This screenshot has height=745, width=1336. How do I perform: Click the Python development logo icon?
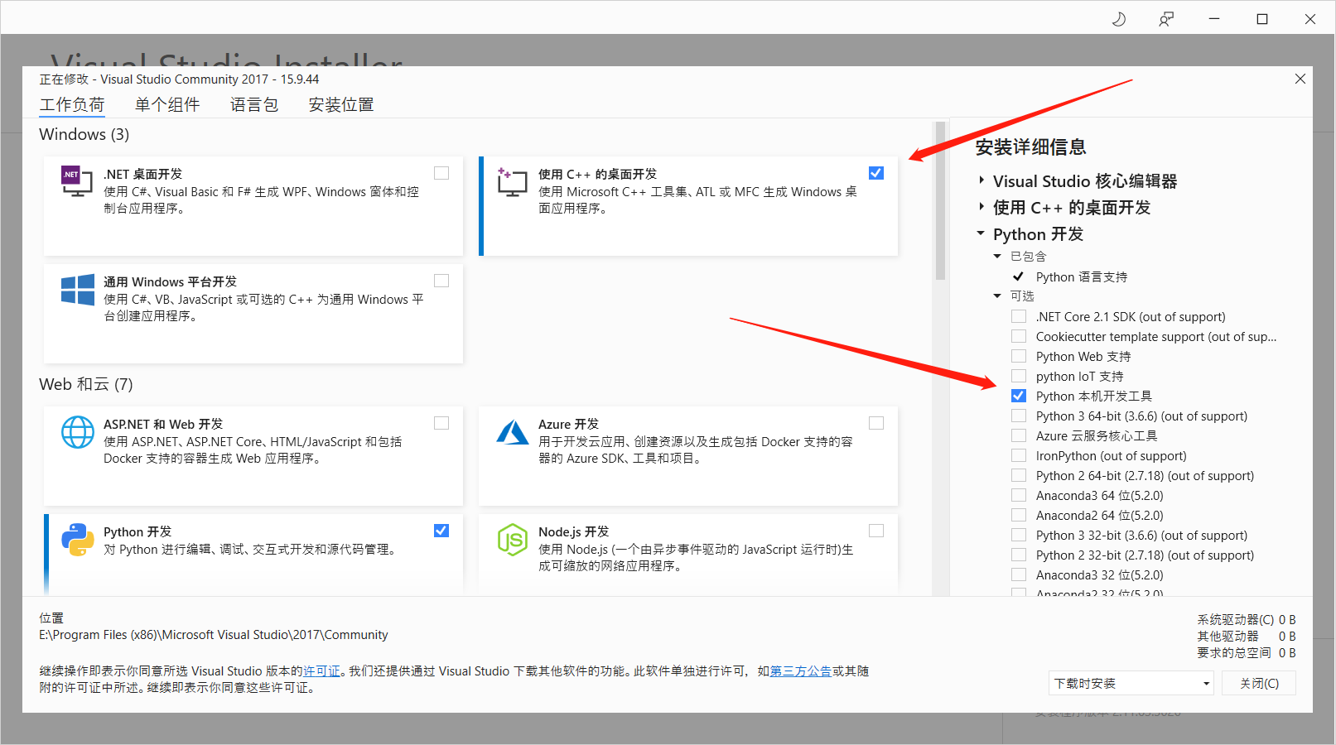tap(78, 540)
